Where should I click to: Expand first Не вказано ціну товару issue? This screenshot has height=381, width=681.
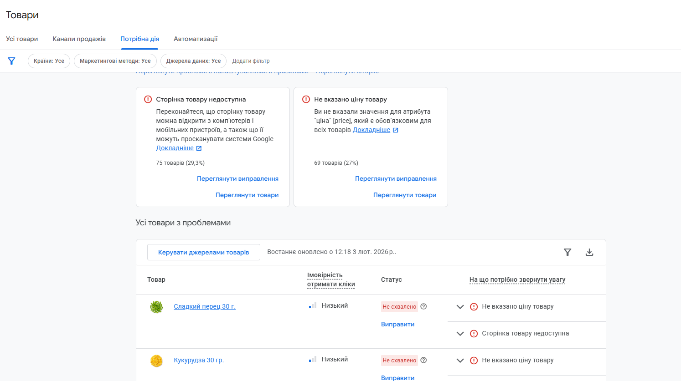pos(460,307)
